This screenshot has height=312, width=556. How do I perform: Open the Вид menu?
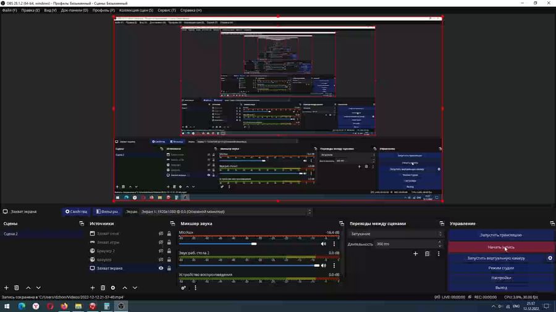tap(51, 10)
